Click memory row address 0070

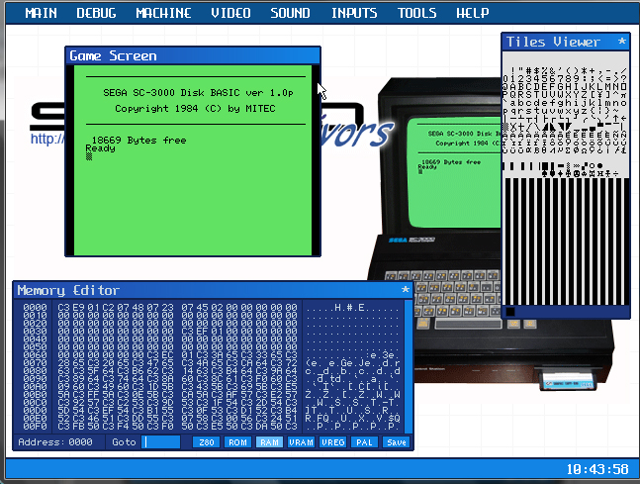35,362
